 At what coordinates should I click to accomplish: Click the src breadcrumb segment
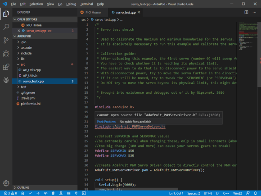pyautogui.click(x=83, y=20)
